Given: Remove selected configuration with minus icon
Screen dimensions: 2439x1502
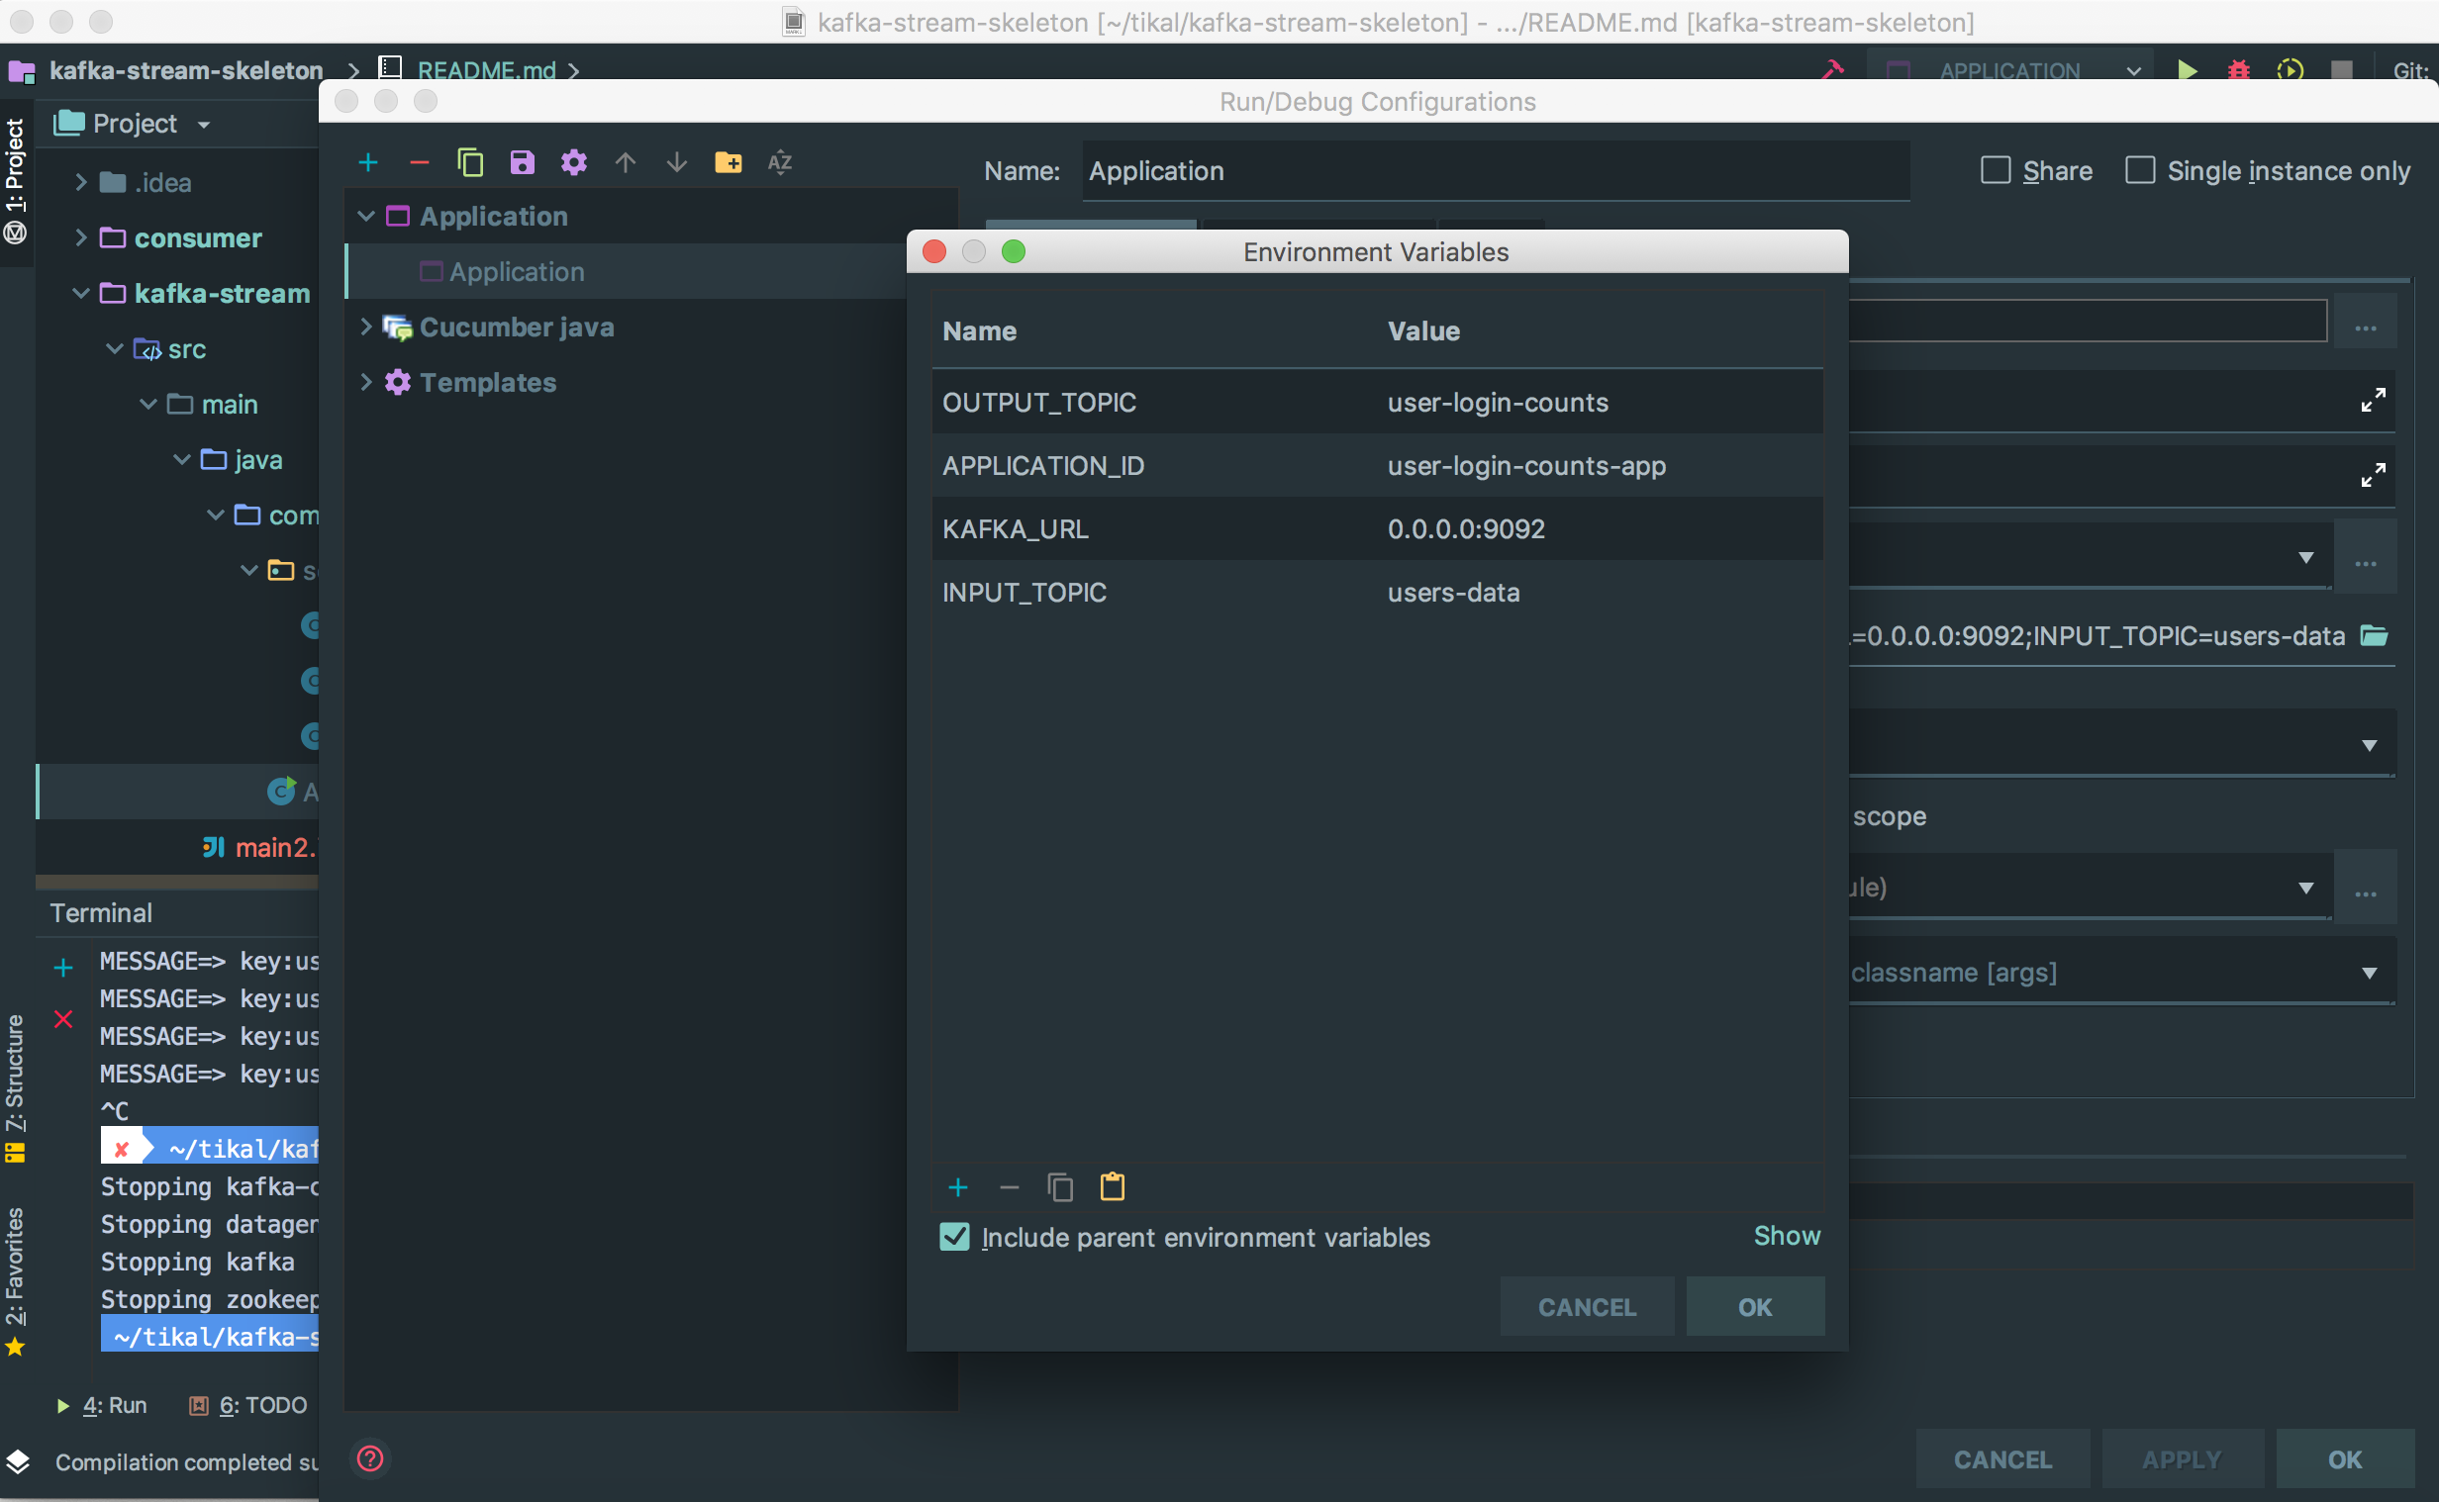Looking at the screenshot, I should tap(420, 162).
